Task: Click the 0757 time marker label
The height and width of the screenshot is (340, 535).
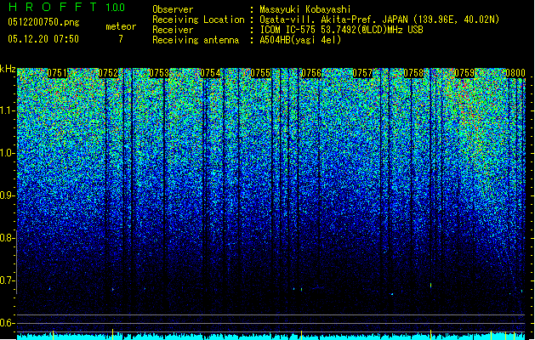Action: [x=362, y=73]
